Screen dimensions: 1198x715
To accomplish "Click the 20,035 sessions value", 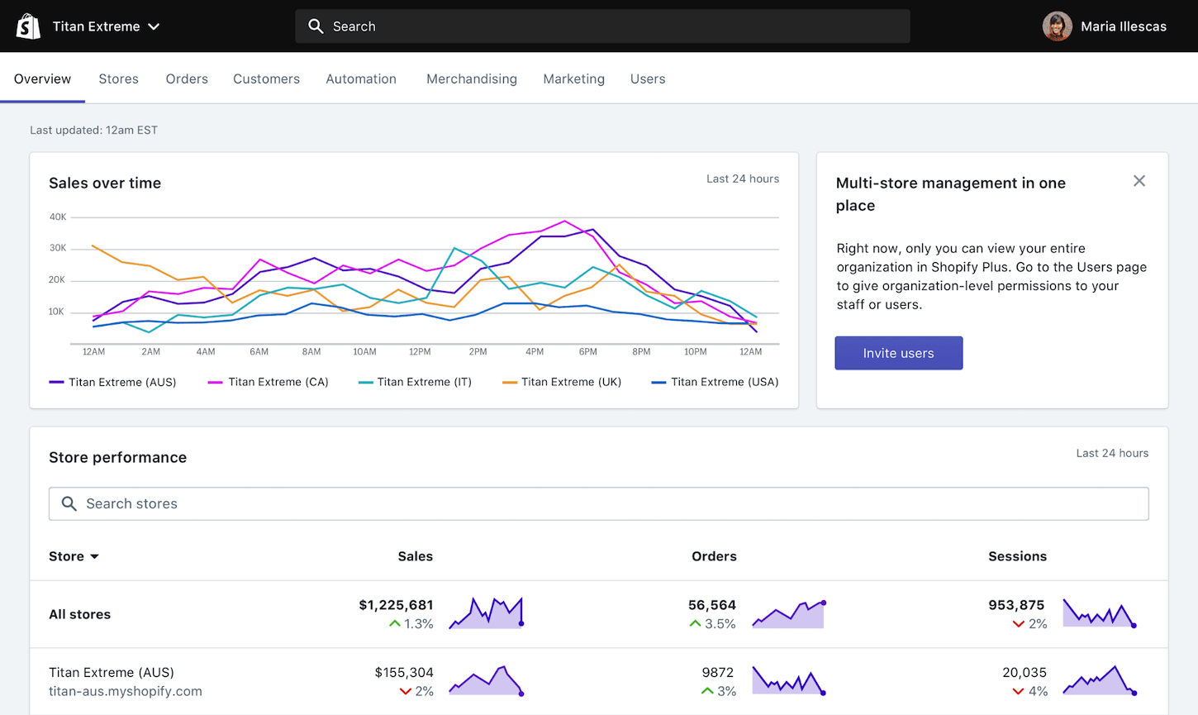I will coord(1024,672).
